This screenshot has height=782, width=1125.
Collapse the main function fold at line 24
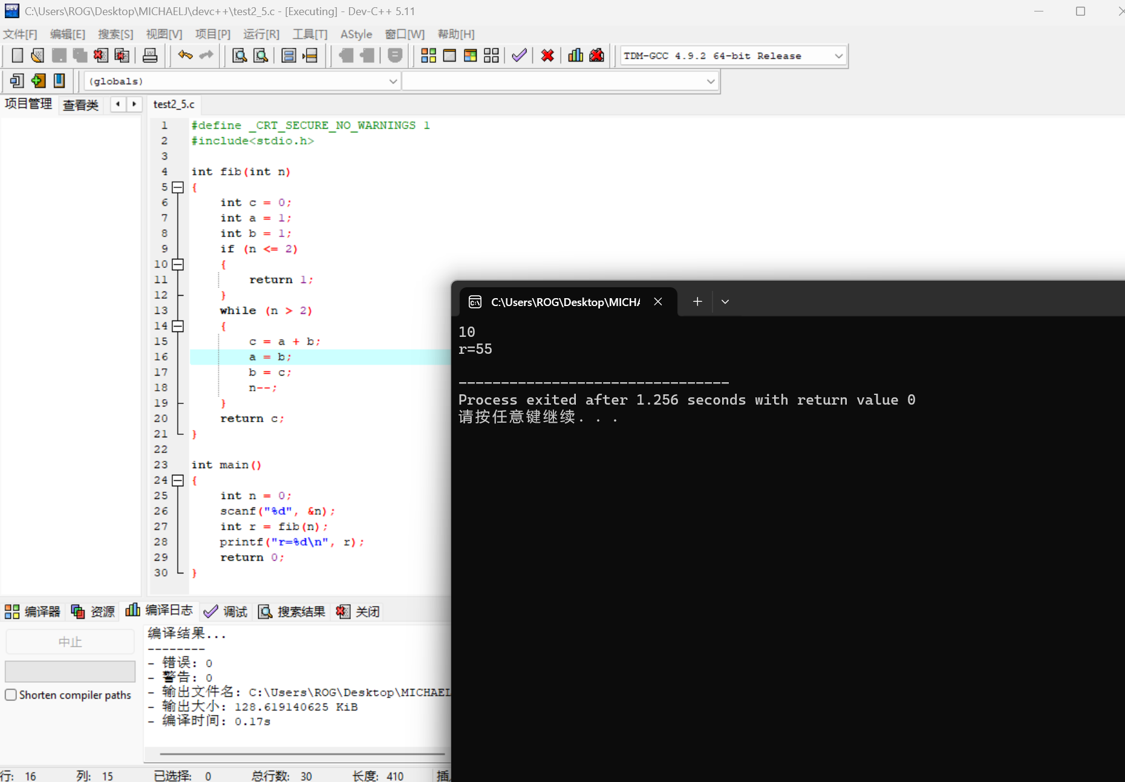178,480
